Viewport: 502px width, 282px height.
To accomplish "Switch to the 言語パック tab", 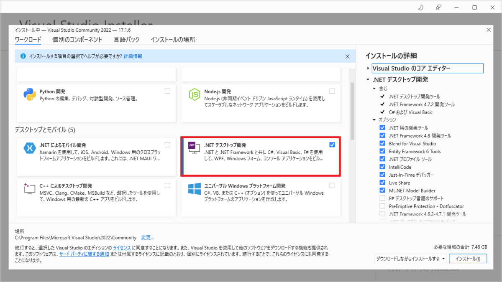I will point(127,40).
